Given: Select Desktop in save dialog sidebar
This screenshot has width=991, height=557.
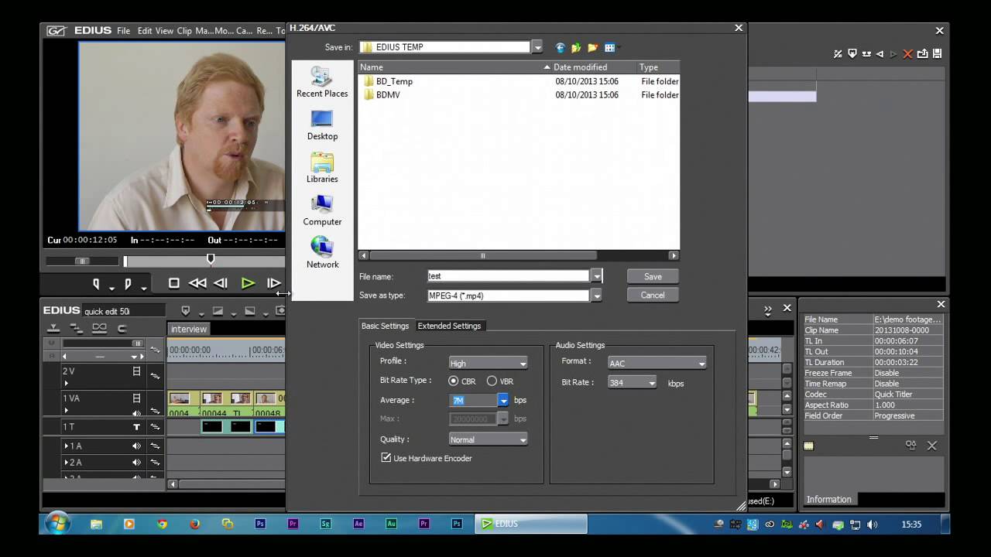Looking at the screenshot, I should (x=322, y=125).
